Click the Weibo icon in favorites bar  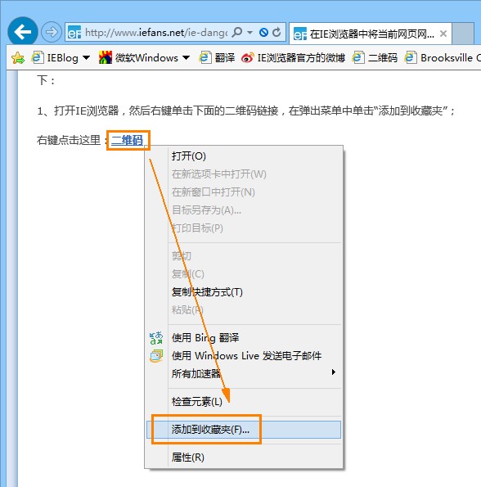[248, 58]
